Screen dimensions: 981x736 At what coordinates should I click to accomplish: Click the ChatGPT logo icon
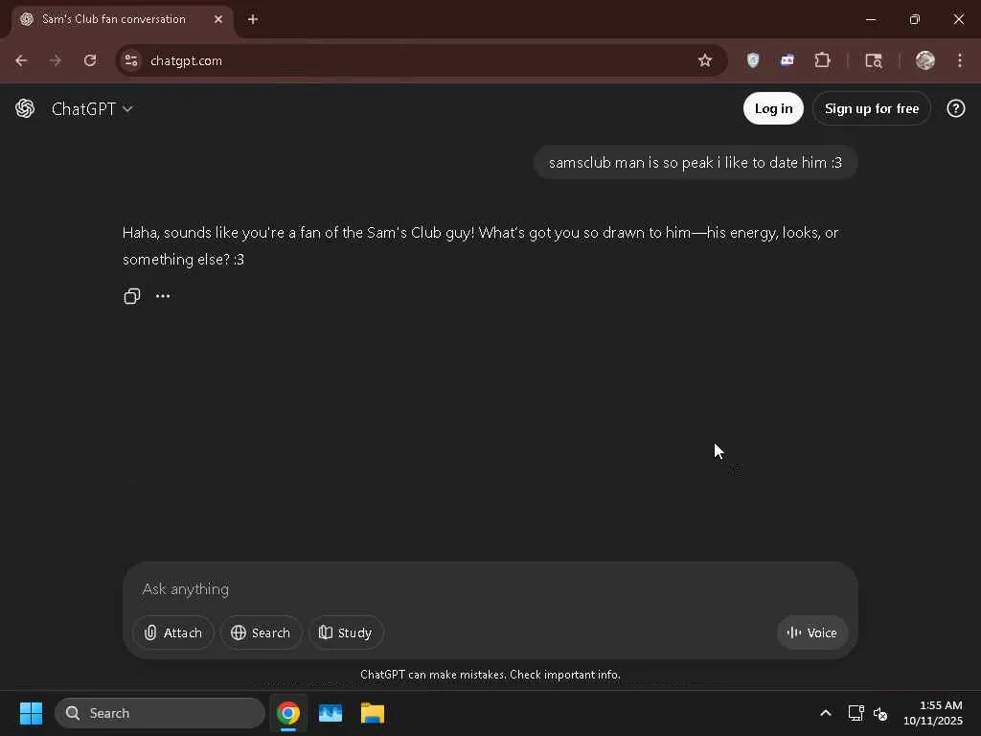(25, 109)
